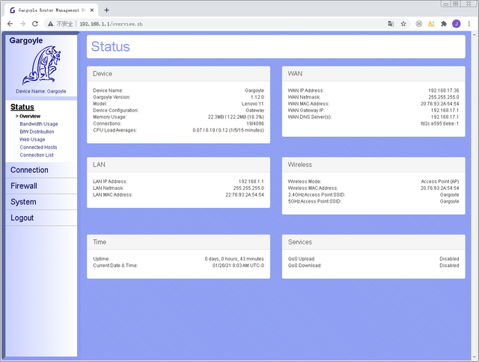479x362 pixels.
Task: Open B/W Distribution page
Action: (37, 132)
